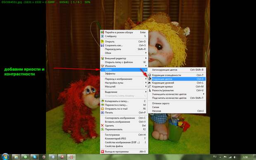The image size is (256, 160).
Task: Open the file explorer taskbar icon
Action: pos(16,157)
